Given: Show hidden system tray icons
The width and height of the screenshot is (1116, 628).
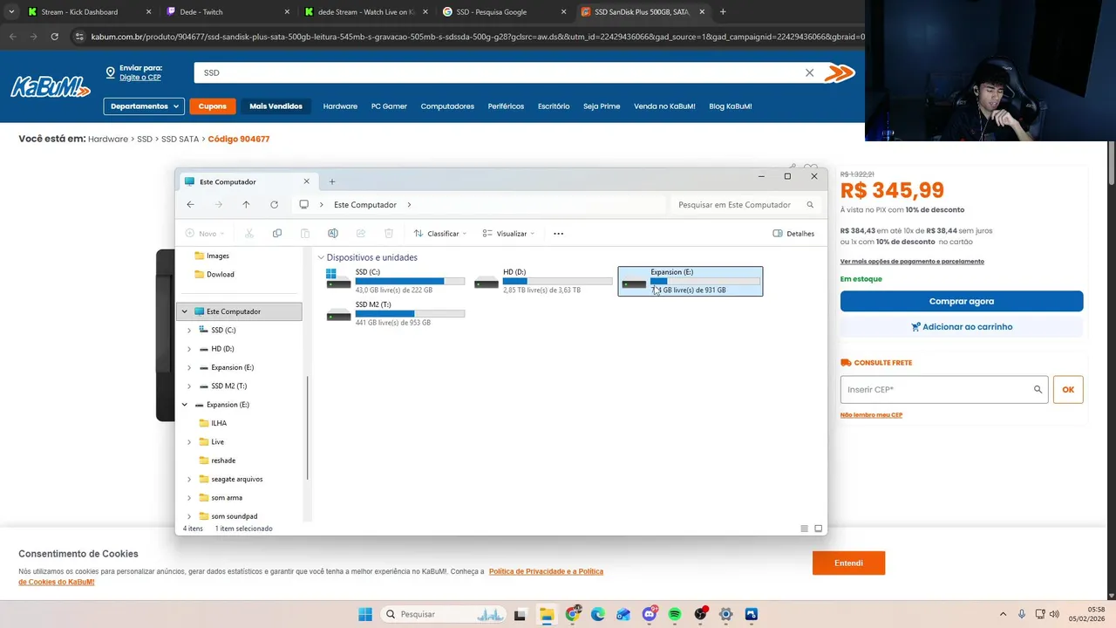Looking at the screenshot, I should pos(1003,614).
